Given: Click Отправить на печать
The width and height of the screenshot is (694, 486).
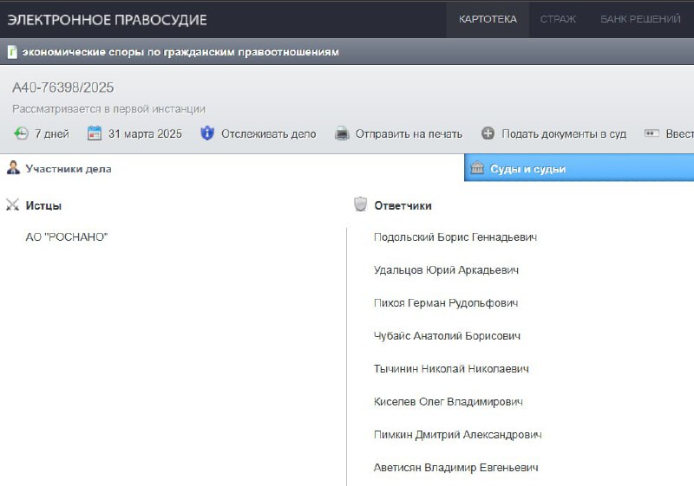Looking at the screenshot, I should 409,134.
